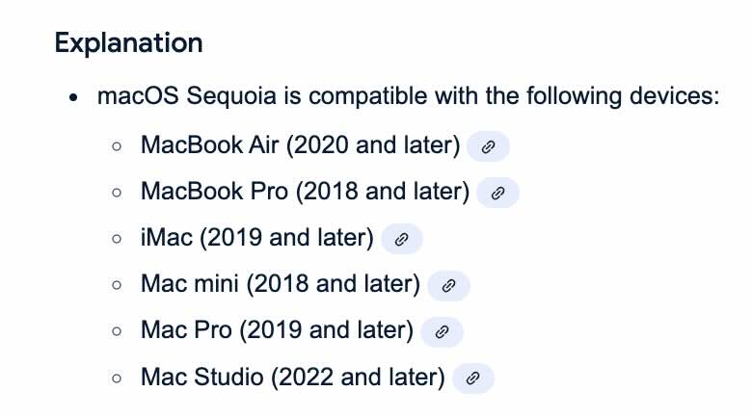Open the source link beside MacBook Pro
752x418 pixels.
(x=497, y=193)
